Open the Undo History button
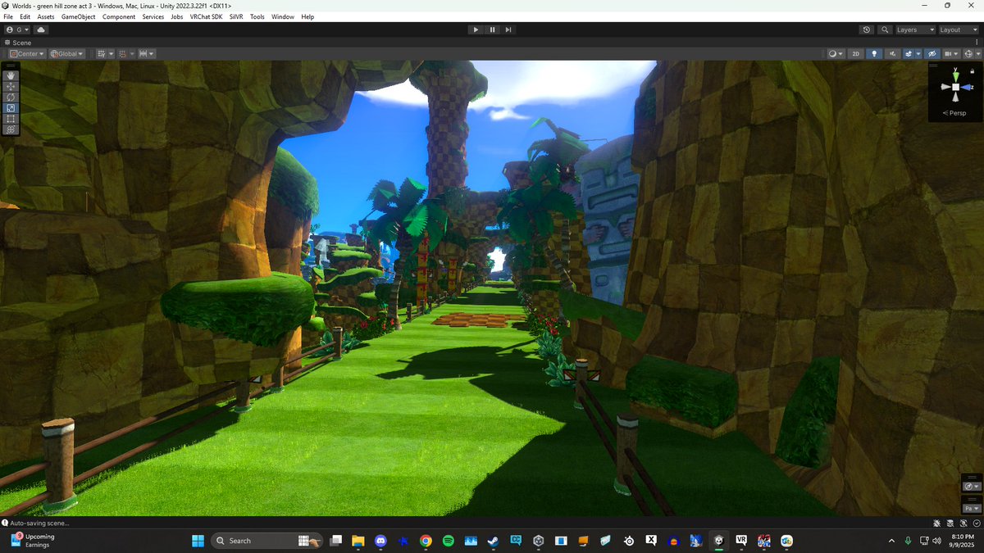 (x=867, y=29)
